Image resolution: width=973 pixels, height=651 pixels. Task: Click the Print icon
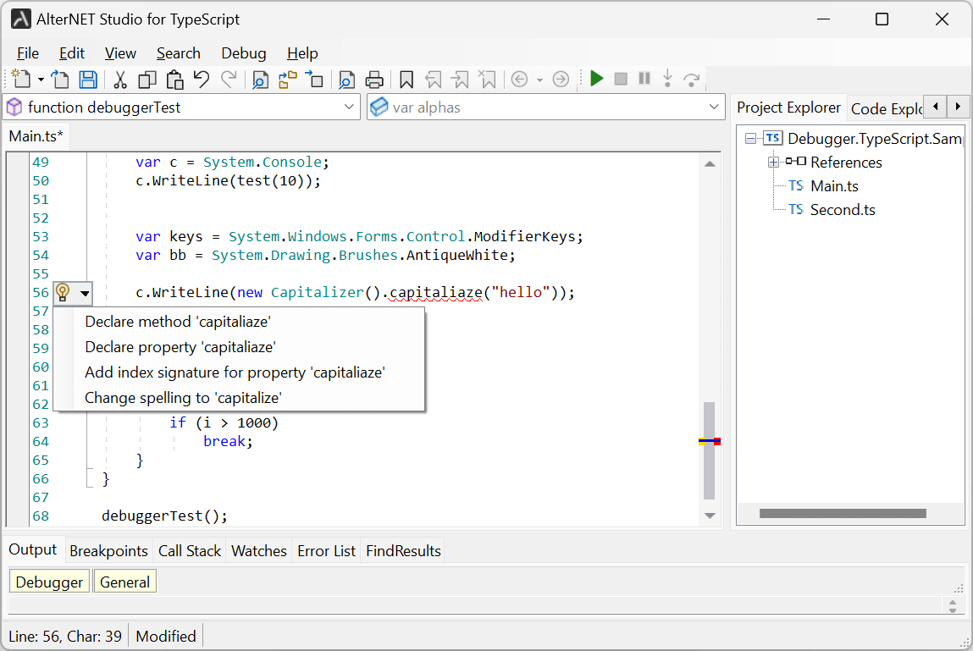point(374,80)
